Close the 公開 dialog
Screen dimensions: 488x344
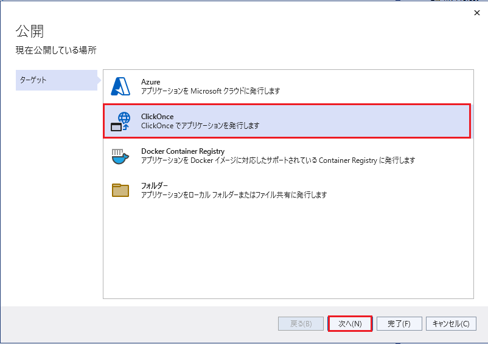(x=477, y=13)
